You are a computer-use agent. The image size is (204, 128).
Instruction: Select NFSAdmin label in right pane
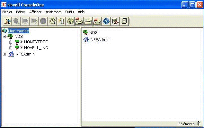100,40
